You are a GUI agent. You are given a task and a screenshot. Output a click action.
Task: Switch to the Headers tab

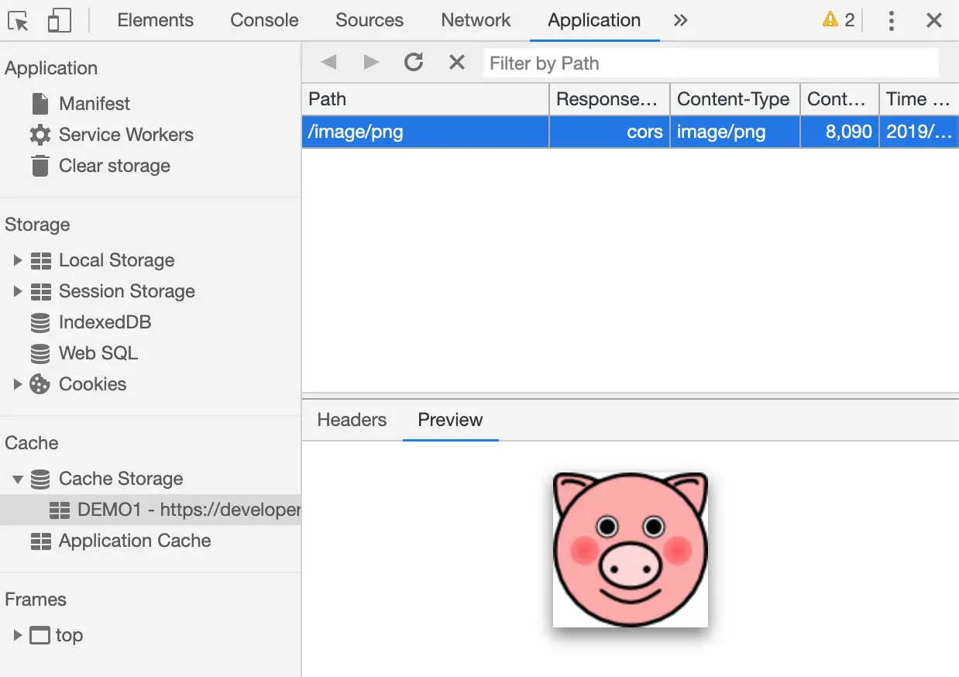coord(352,420)
